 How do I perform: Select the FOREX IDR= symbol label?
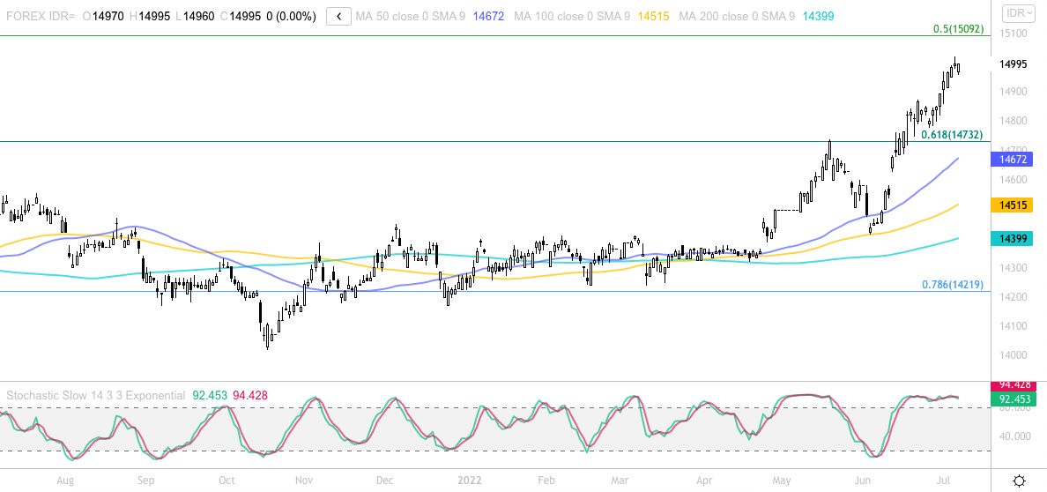[x=40, y=16]
